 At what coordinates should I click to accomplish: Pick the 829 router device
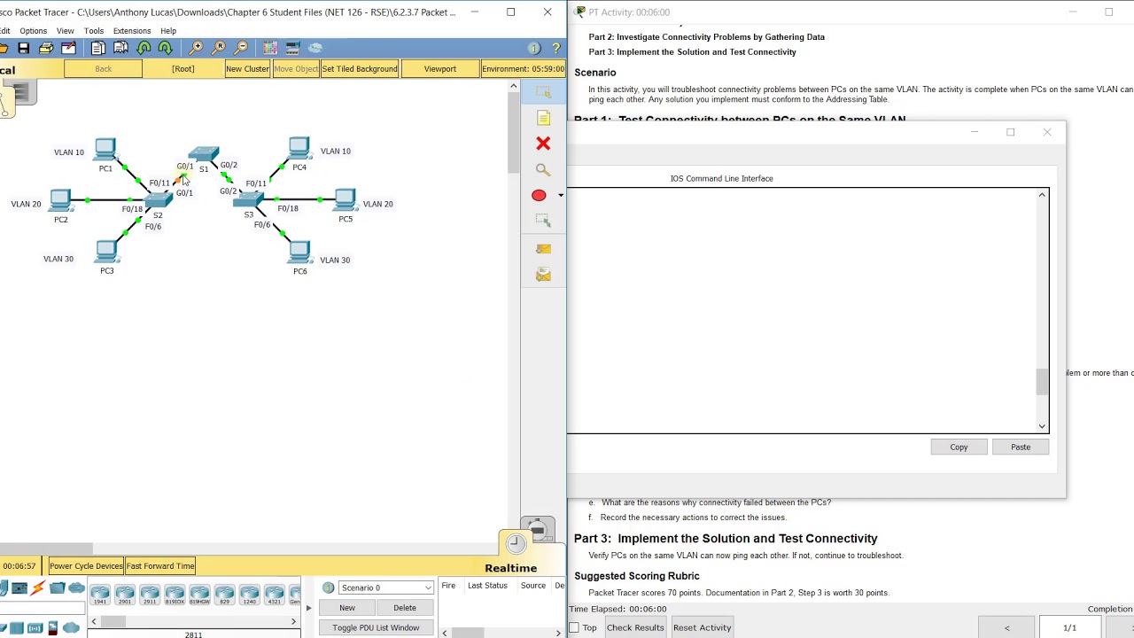[224, 593]
